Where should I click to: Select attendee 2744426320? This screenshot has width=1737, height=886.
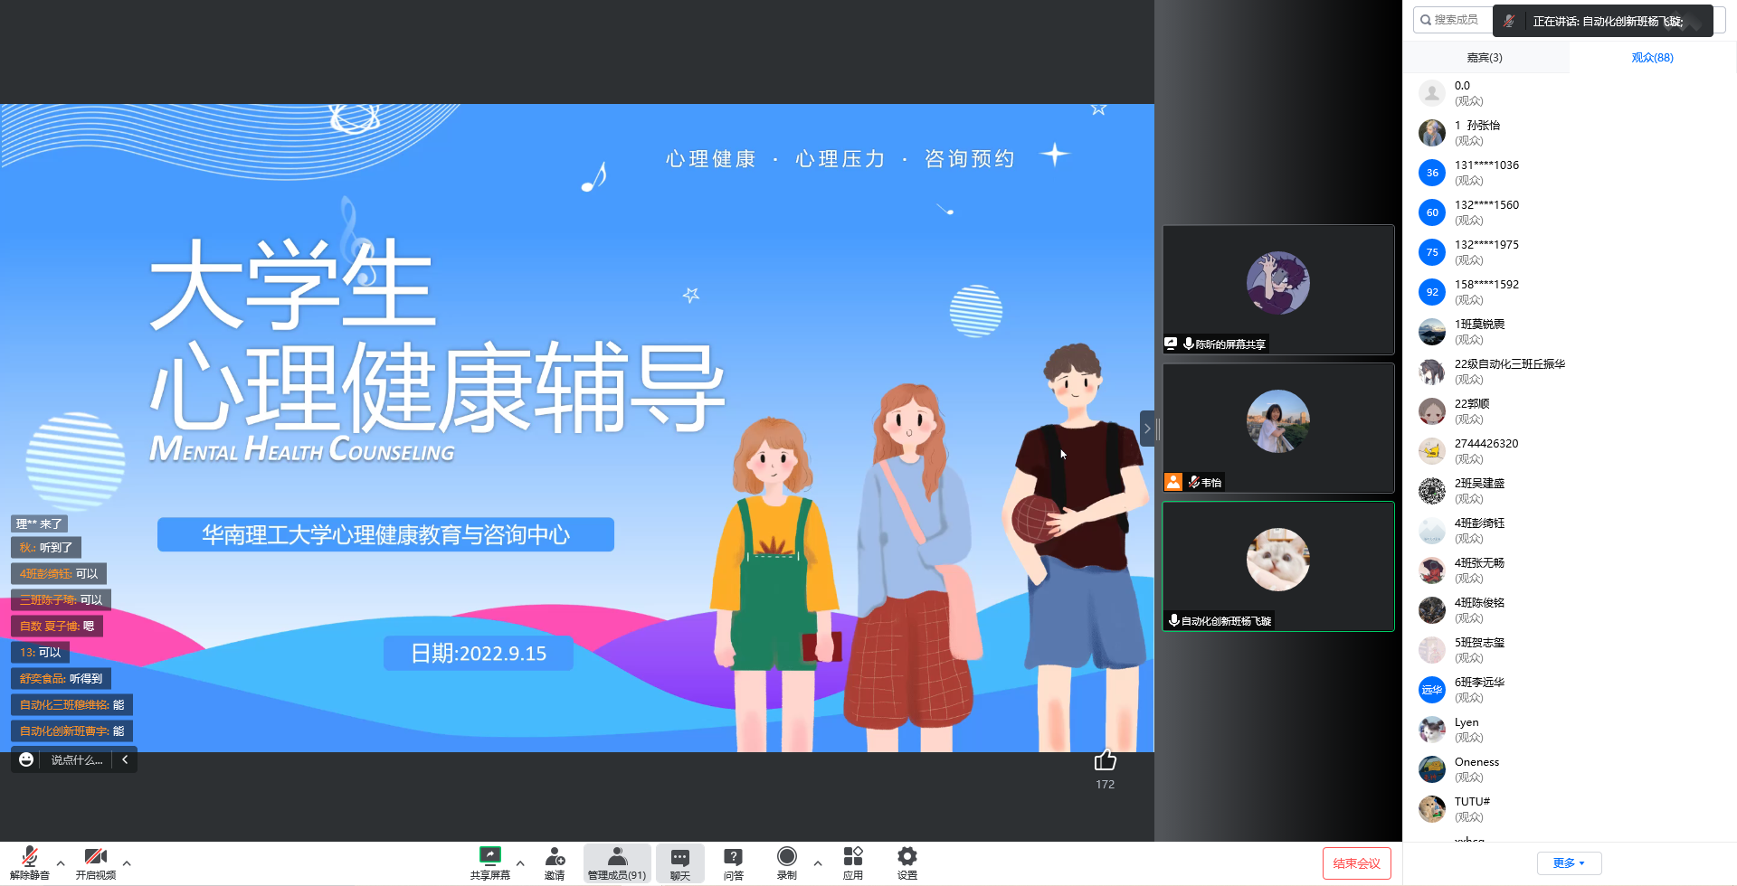[x=1570, y=451]
